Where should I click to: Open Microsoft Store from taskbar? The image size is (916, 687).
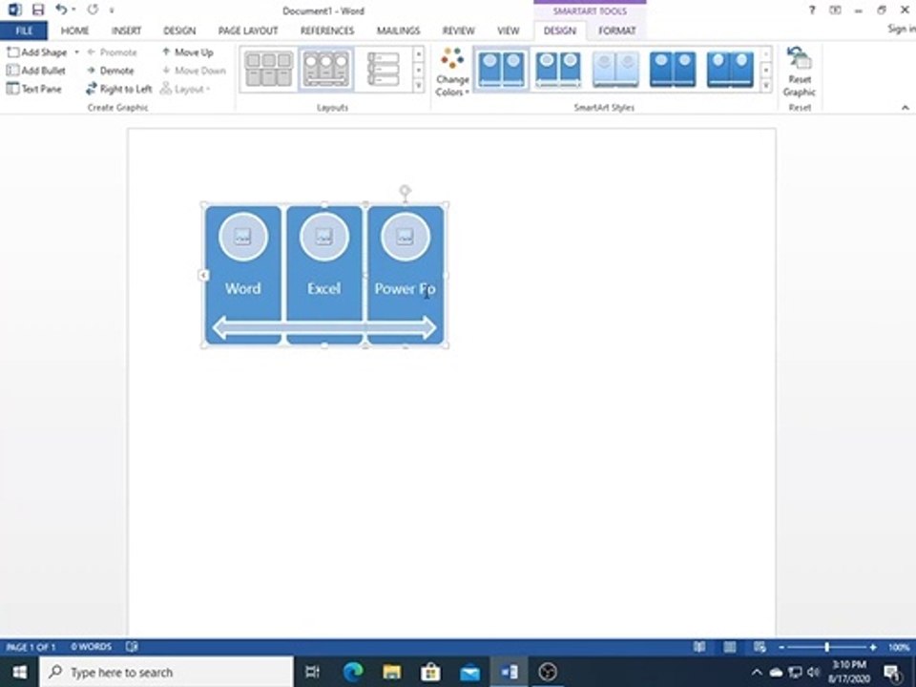430,672
